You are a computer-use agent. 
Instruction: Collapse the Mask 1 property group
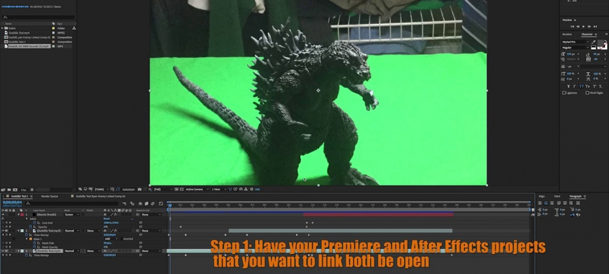tap(27, 238)
